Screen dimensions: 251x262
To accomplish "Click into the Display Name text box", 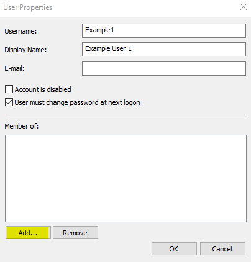I will coord(164,49).
